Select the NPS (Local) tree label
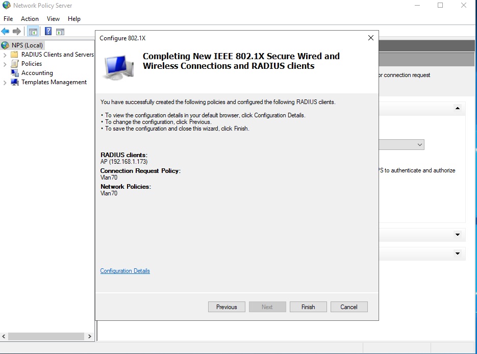The width and height of the screenshot is (477, 354). click(27, 45)
